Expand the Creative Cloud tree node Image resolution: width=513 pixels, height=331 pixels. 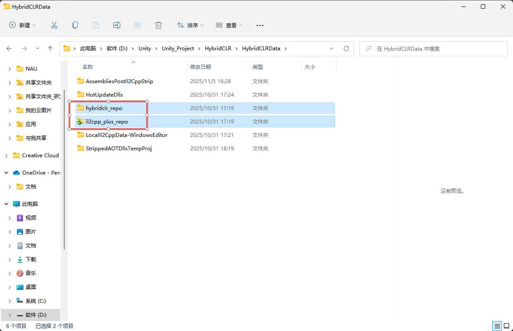tap(6, 156)
